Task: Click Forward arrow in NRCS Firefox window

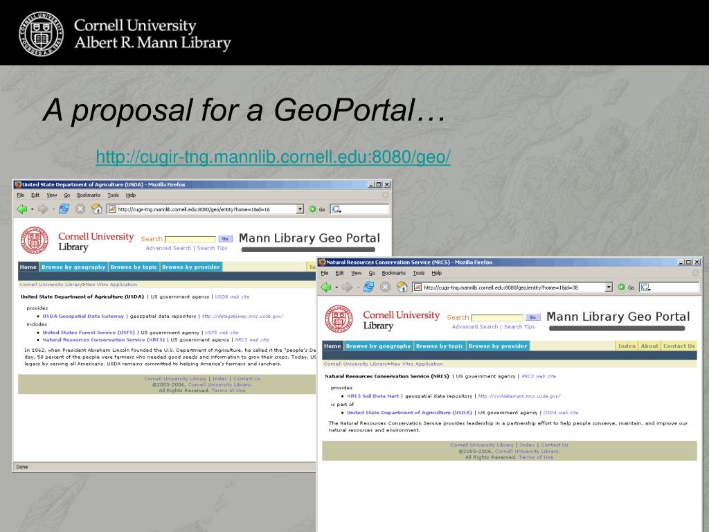Action: click(348, 287)
